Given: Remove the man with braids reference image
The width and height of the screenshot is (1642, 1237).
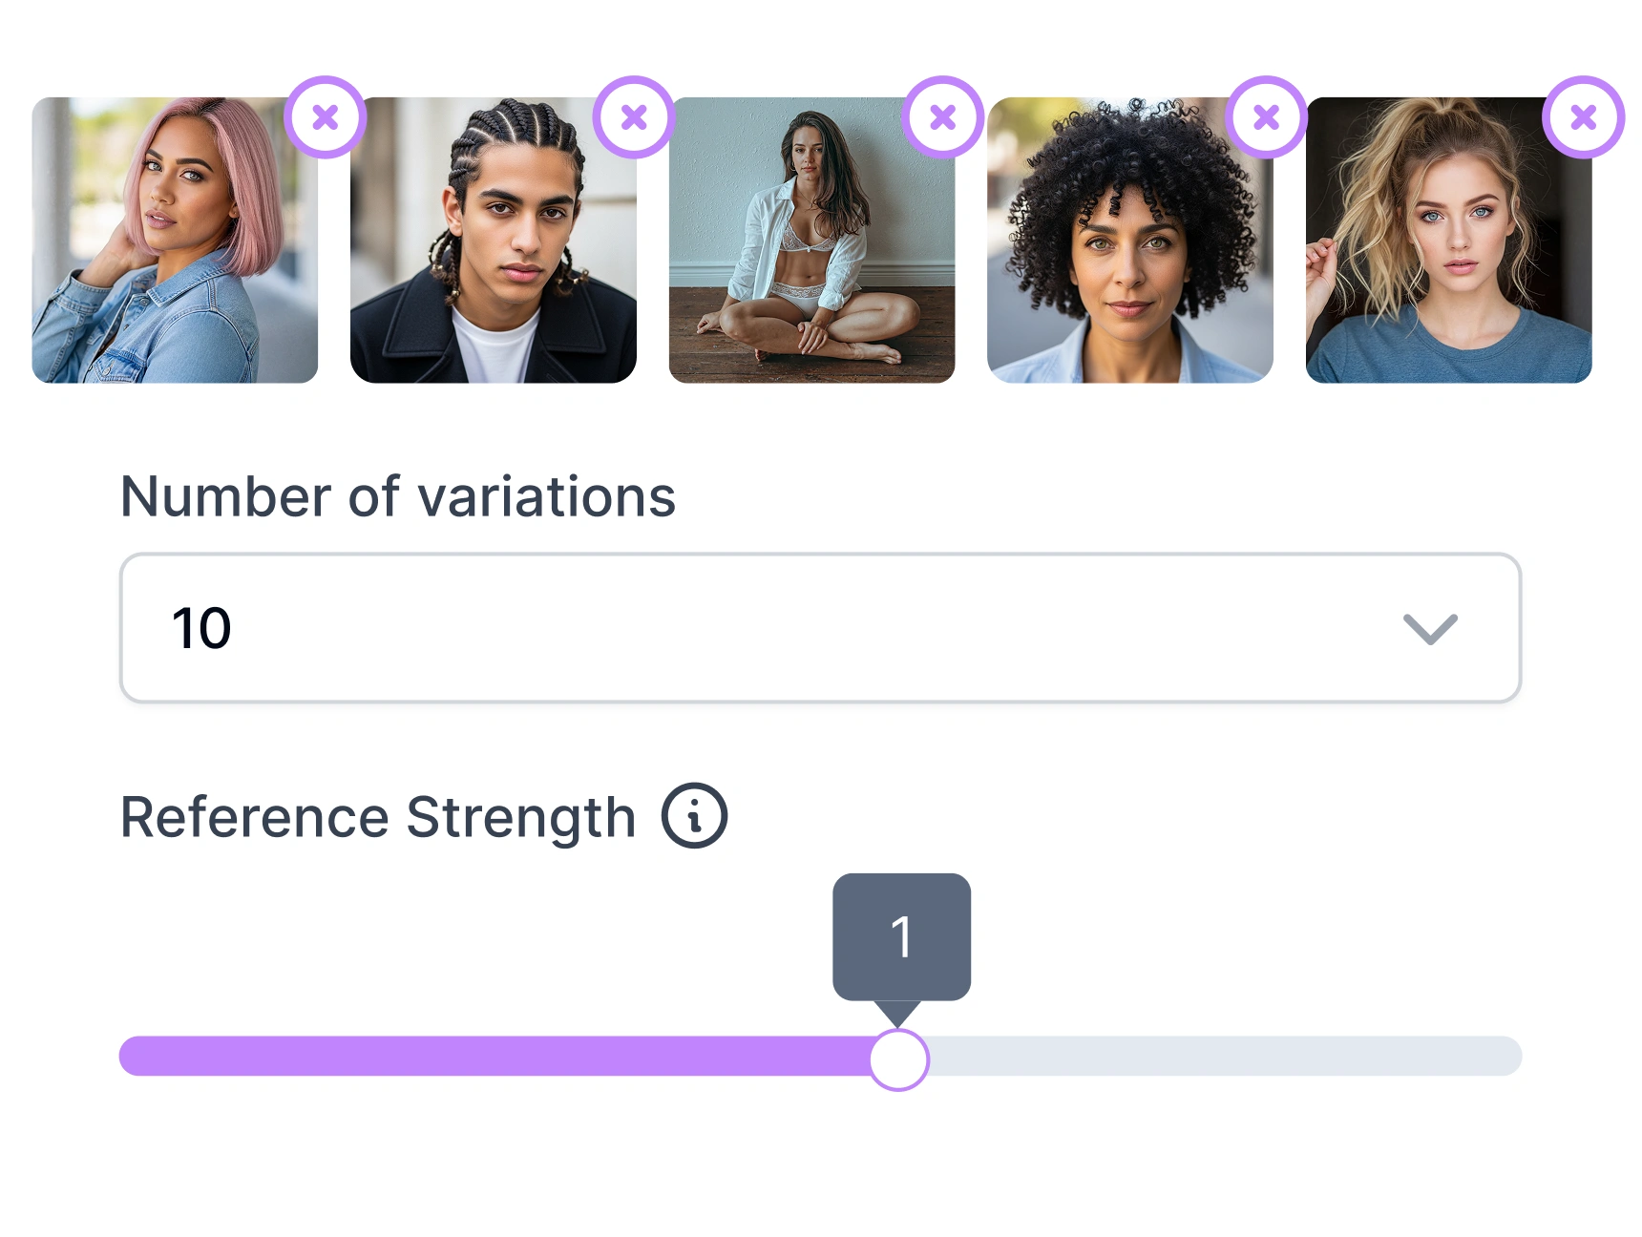Looking at the screenshot, I should click(634, 116).
